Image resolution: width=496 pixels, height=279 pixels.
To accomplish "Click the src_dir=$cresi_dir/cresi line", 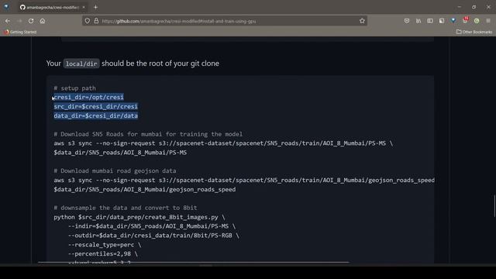I will coord(95,106).
